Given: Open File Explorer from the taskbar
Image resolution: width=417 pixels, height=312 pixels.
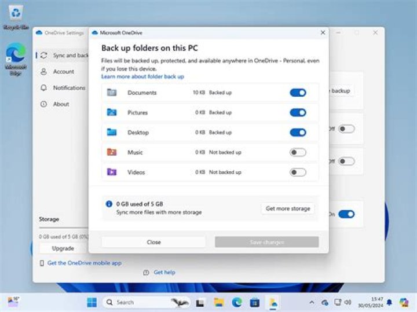Looking at the screenshot, I should [219, 302].
